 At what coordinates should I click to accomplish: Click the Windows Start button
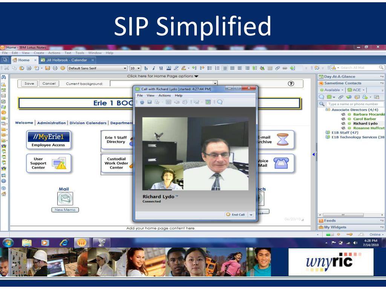pyautogui.click(x=8, y=243)
